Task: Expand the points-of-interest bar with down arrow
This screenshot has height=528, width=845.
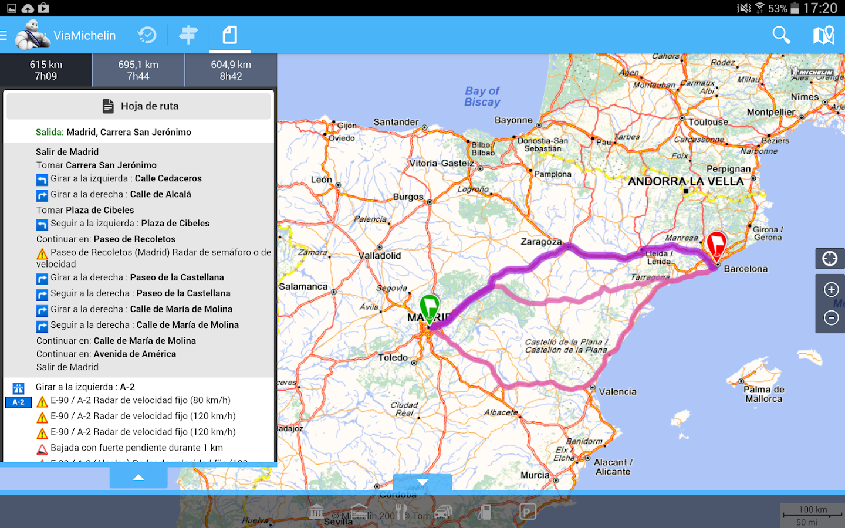Action: pos(422,482)
